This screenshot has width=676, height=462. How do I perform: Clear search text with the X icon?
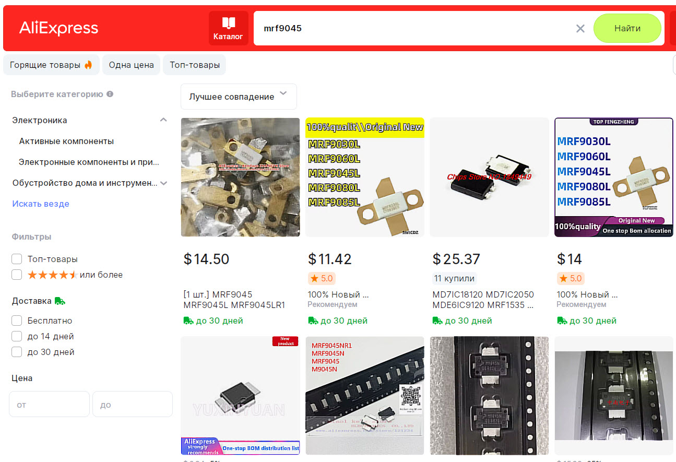click(x=580, y=29)
